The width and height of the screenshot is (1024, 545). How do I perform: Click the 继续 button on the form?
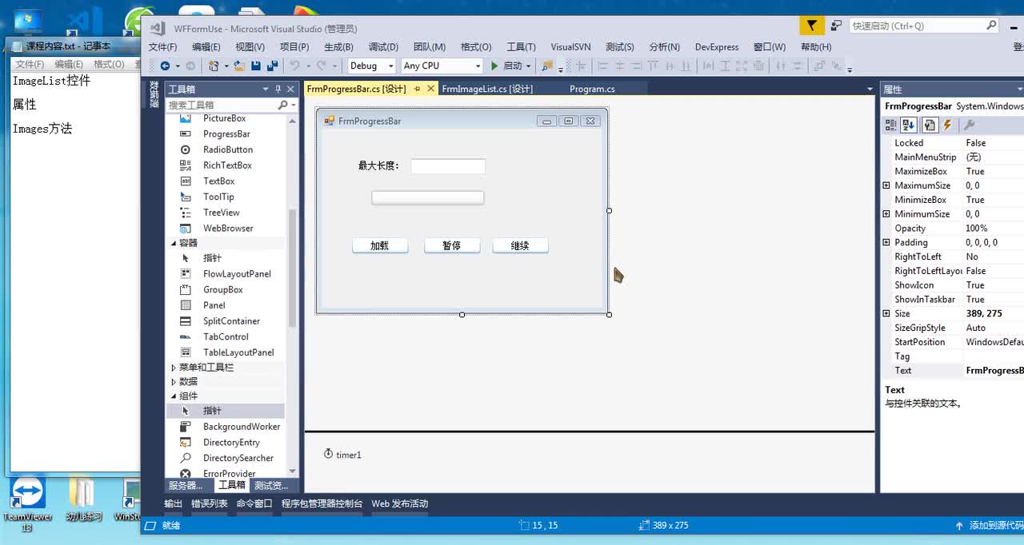pos(520,245)
